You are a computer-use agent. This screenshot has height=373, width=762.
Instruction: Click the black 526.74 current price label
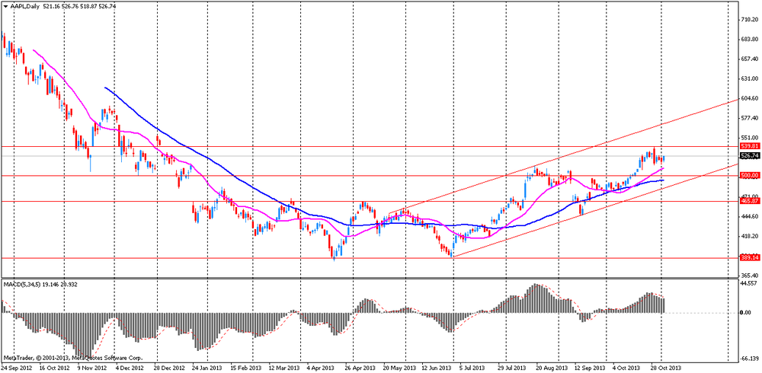749,156
